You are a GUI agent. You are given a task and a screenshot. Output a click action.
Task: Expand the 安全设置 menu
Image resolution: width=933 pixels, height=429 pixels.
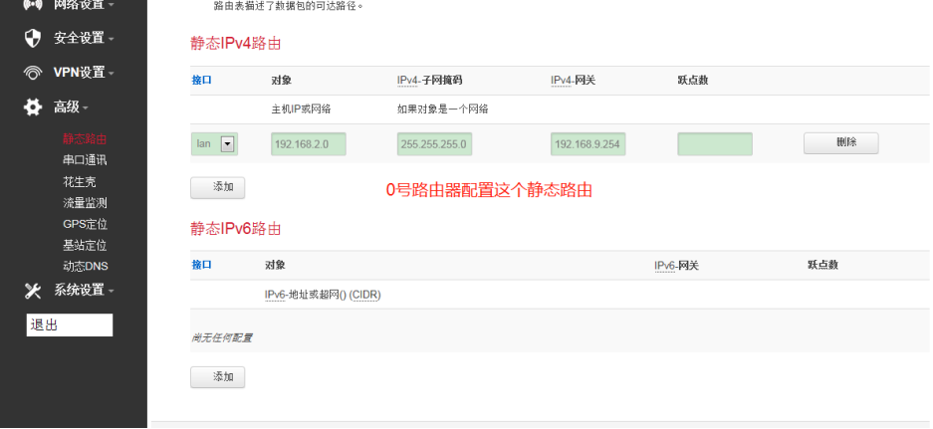84,38
